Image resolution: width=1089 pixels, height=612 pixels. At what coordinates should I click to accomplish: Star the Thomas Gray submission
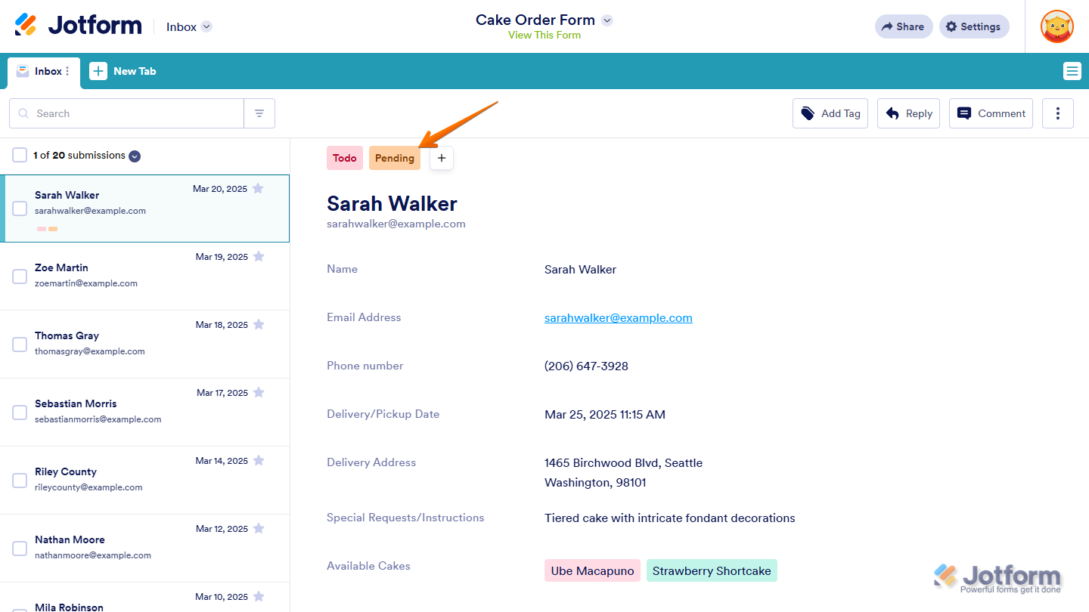tap(259, 324)
